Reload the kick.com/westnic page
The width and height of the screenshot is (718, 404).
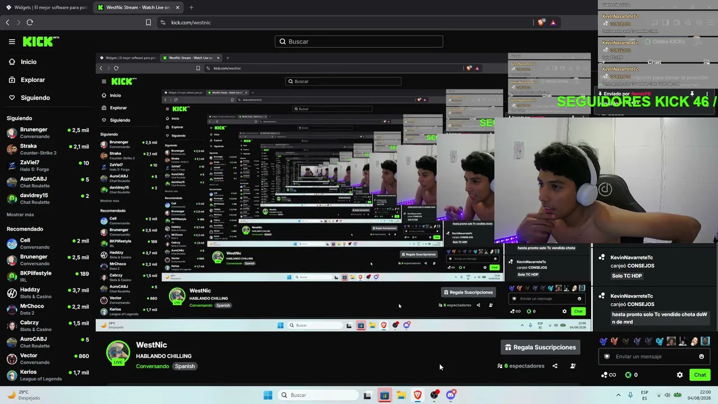pyautogui.click(x=30, y=22)
